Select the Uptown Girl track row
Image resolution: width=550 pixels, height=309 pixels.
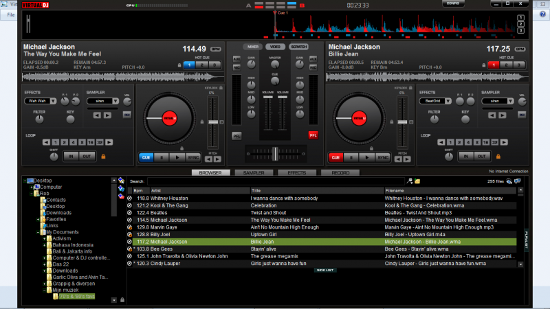coord(322,235)
